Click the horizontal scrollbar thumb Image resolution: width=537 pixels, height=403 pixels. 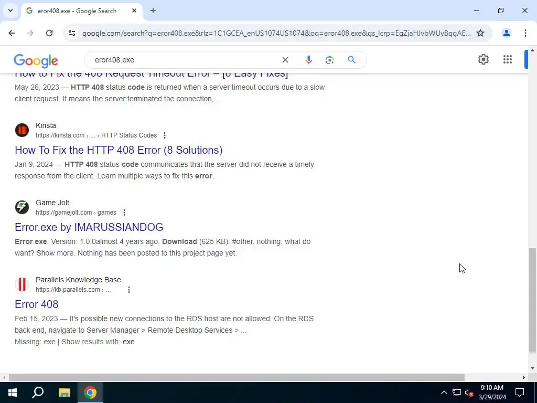[237, 378]
